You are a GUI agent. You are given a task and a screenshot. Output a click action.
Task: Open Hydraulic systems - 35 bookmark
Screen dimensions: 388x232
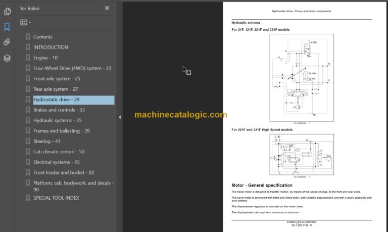(58, 121)
